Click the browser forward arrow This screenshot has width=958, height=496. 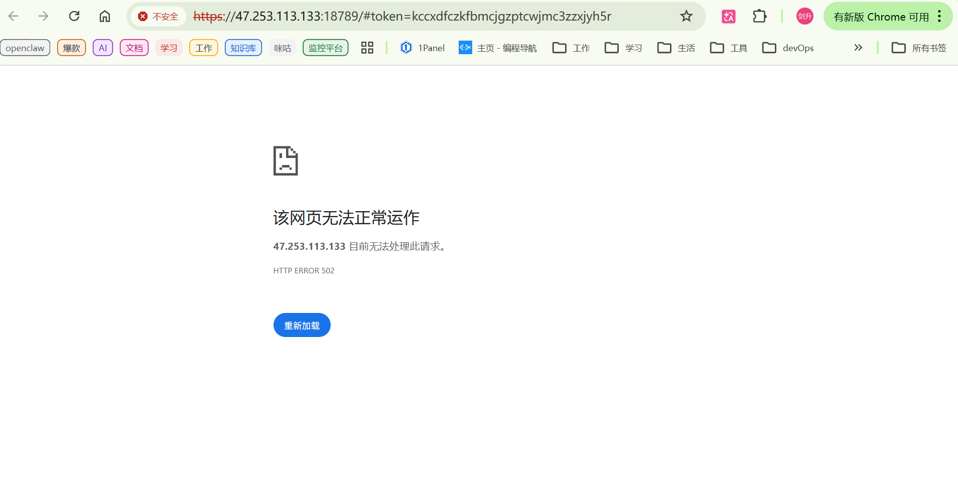pos(44,17)
